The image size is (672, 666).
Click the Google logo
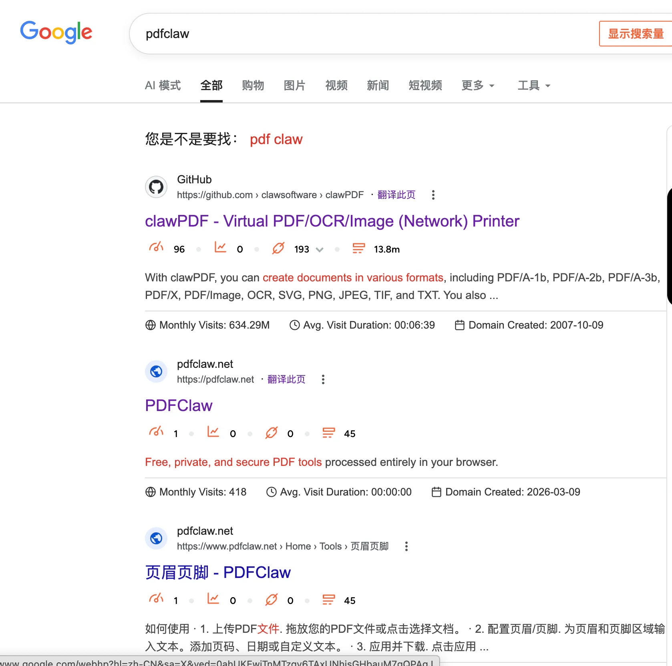coord(56,32)
